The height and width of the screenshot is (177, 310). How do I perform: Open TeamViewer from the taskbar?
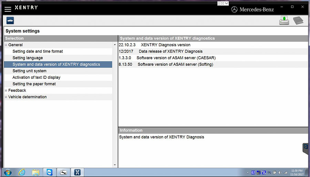pos(49,172)
